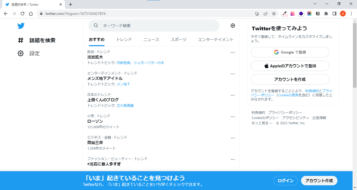Open the more options menu beside 流出拡大

pos(233,52)
